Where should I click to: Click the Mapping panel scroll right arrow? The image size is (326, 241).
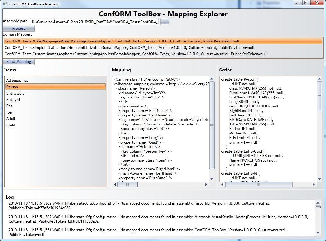[x=206, y=185]
